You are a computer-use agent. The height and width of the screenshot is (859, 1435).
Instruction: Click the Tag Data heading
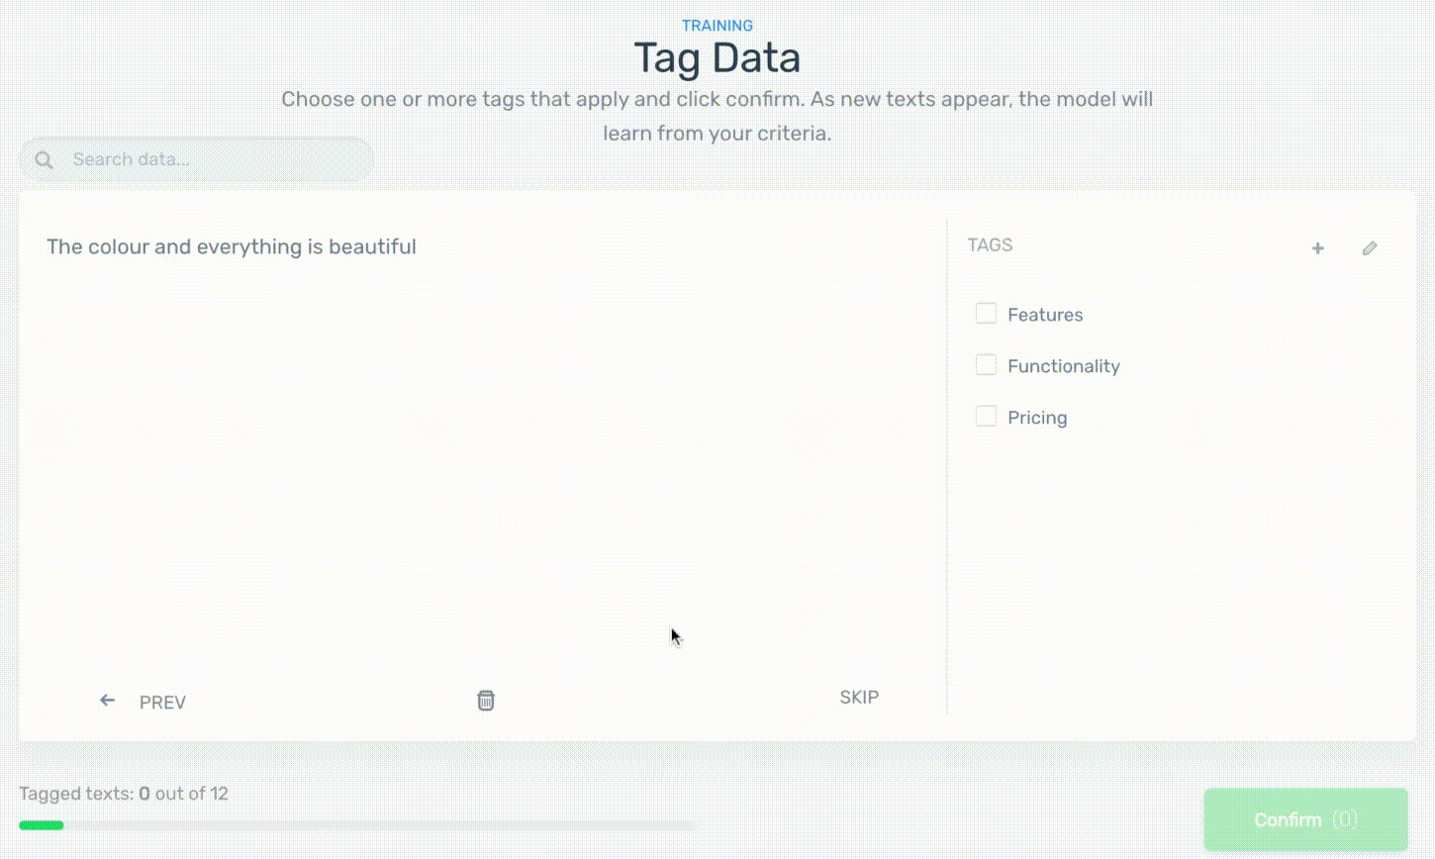pyautogui.click(x=717, y=57)
